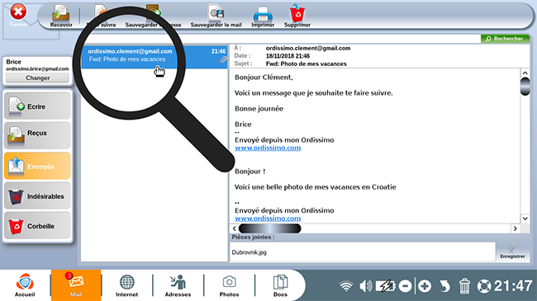Click horizontal scrollbar right arrow
Screen dimensions: 537x301
point(515,228)
